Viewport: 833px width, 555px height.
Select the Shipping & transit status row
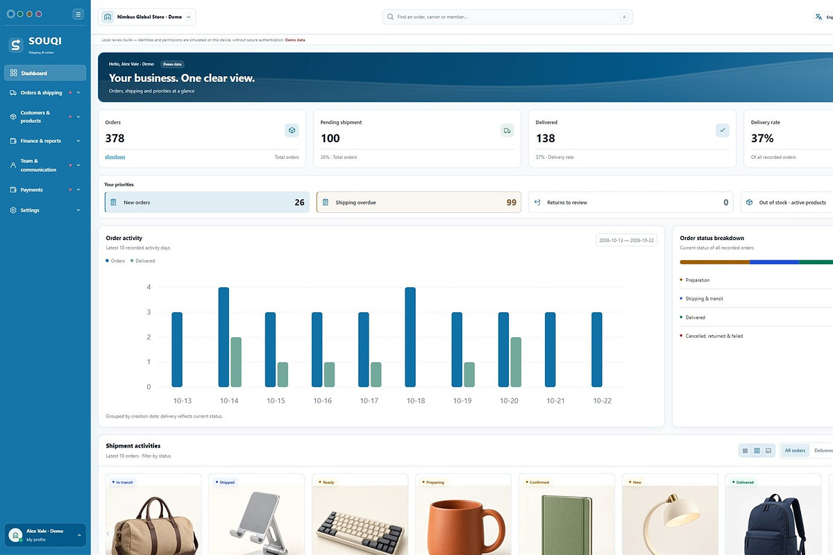point(756,299)
